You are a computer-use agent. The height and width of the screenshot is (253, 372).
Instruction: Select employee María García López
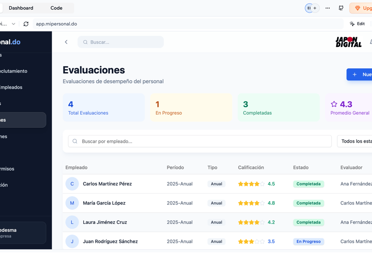pos(104,203)
